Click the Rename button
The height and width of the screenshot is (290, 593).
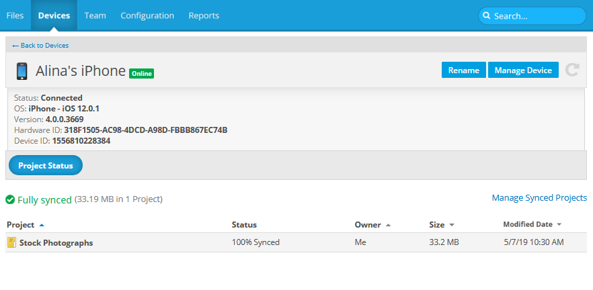coord(463,70)
